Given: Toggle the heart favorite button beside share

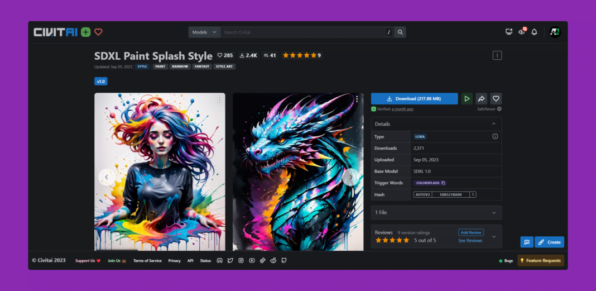Looking at the screenshot, I should (496, 99).
